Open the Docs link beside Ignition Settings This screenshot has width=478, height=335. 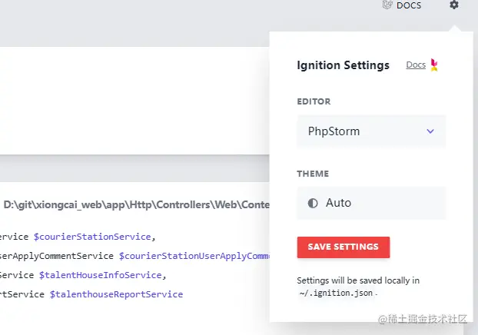416,65
